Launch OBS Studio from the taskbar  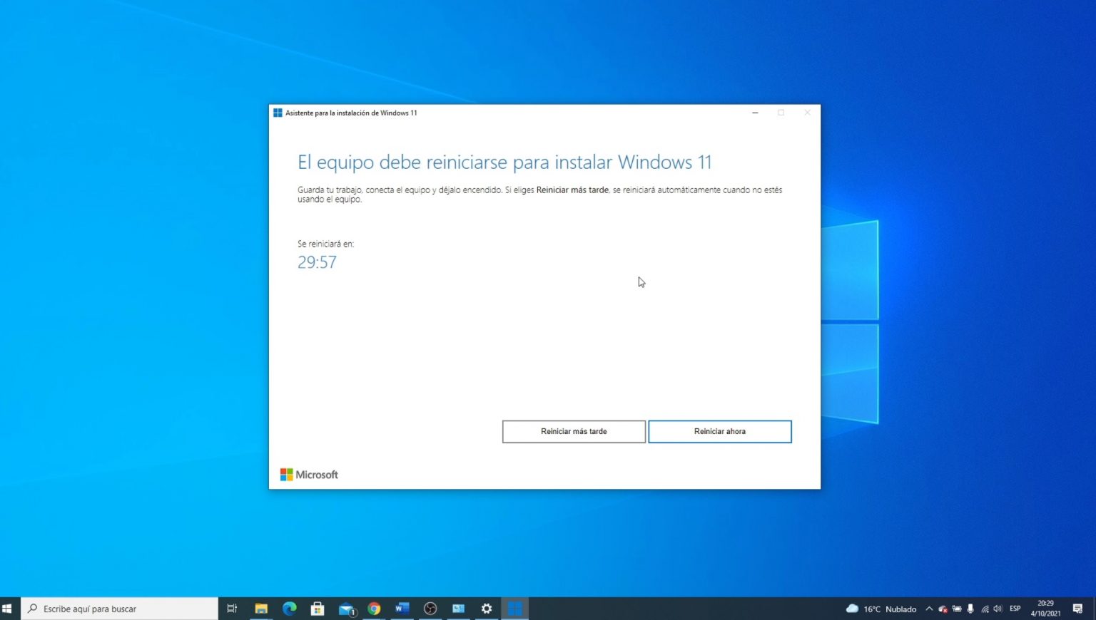pyautogui.click(x=430, y=609)
